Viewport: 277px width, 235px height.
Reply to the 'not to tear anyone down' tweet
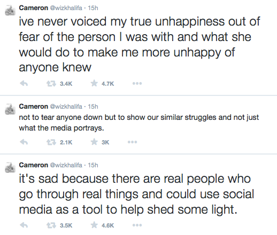(24, 142)
